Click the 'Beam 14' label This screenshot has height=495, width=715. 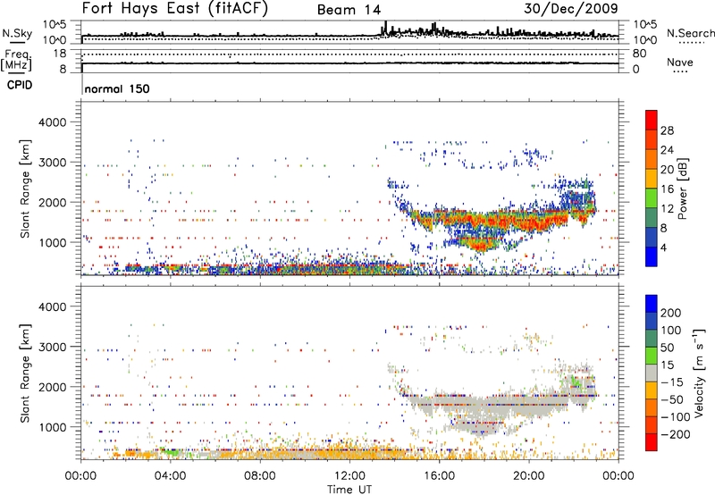point(349,10)
